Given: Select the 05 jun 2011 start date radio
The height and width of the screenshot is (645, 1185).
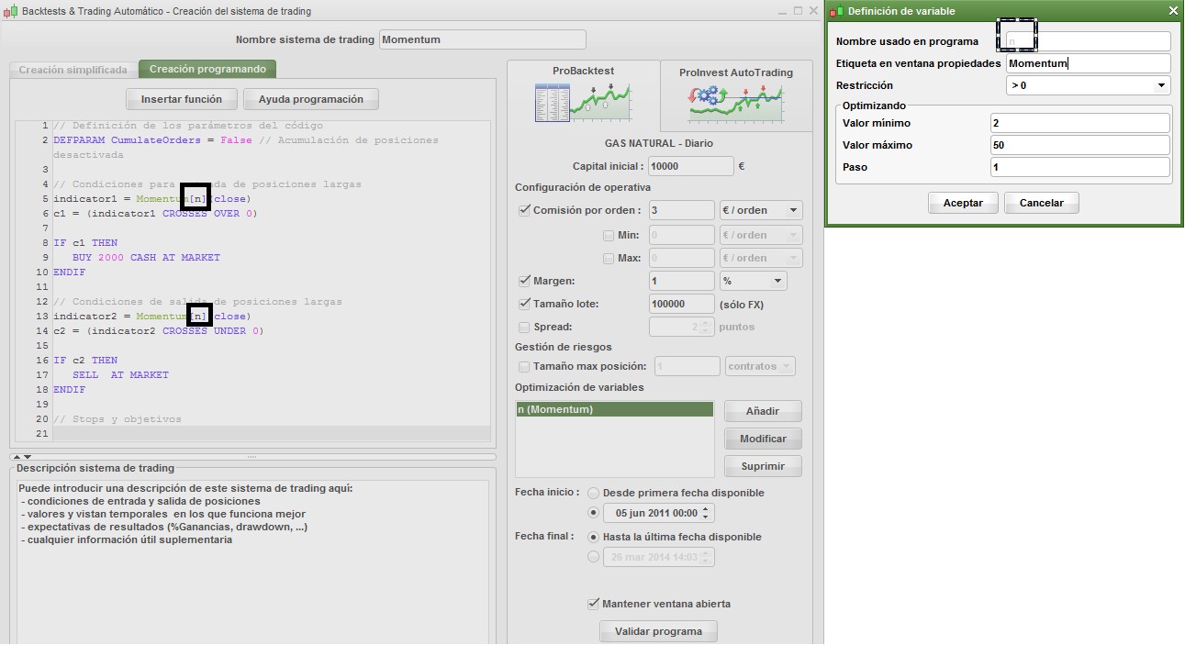Looking at the screenshot, I should point(593,513).
